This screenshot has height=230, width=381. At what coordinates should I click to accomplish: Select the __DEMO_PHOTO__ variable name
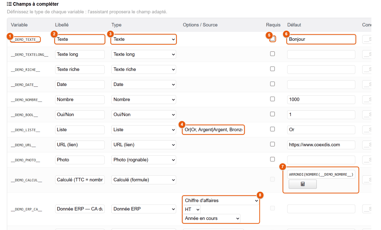pos(25,160)
